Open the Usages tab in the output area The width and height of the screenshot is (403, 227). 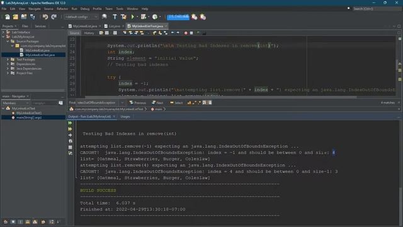click(x=125, y=117)
